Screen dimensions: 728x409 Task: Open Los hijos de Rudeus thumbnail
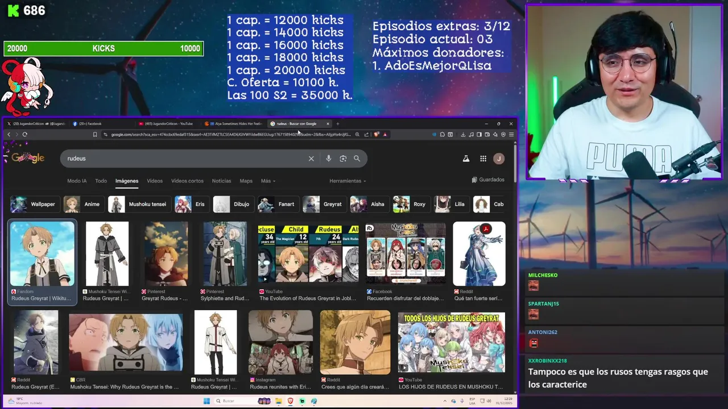coord(452,342)
